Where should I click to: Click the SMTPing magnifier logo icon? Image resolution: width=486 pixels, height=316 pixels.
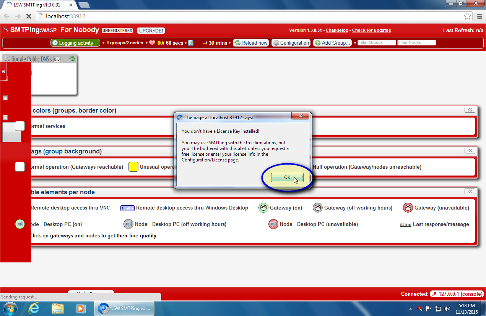click(x=5, y=29)
